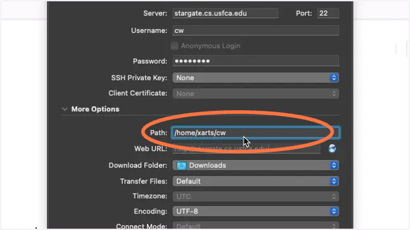Screen dimensions: 410x230
Task: Open Web URL in browser globe icon
Action: tap(332, 149)
